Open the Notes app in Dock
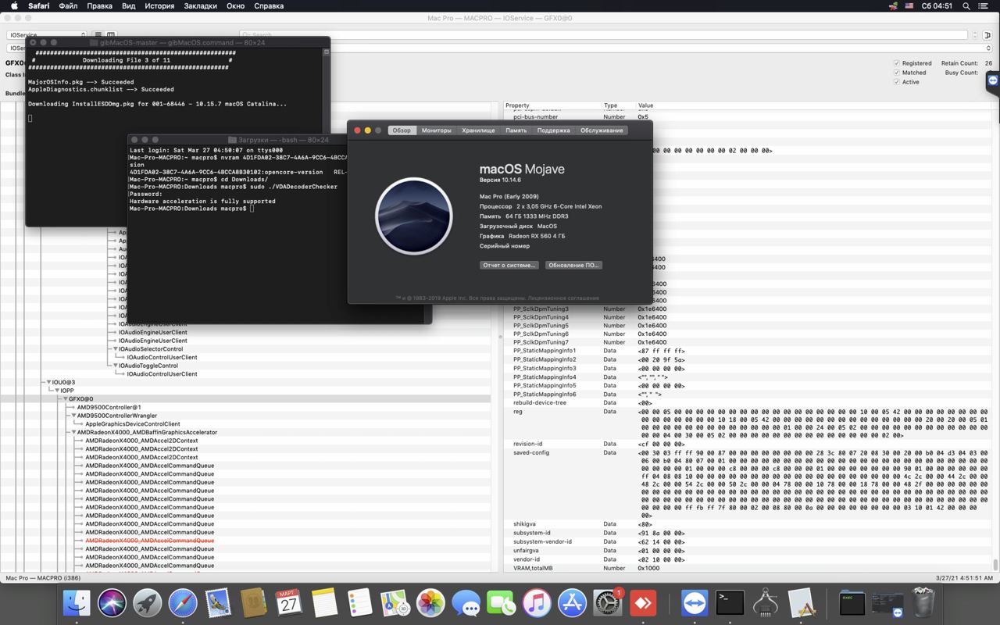The height and width of the screenshot is (625, 1000). 324,603
